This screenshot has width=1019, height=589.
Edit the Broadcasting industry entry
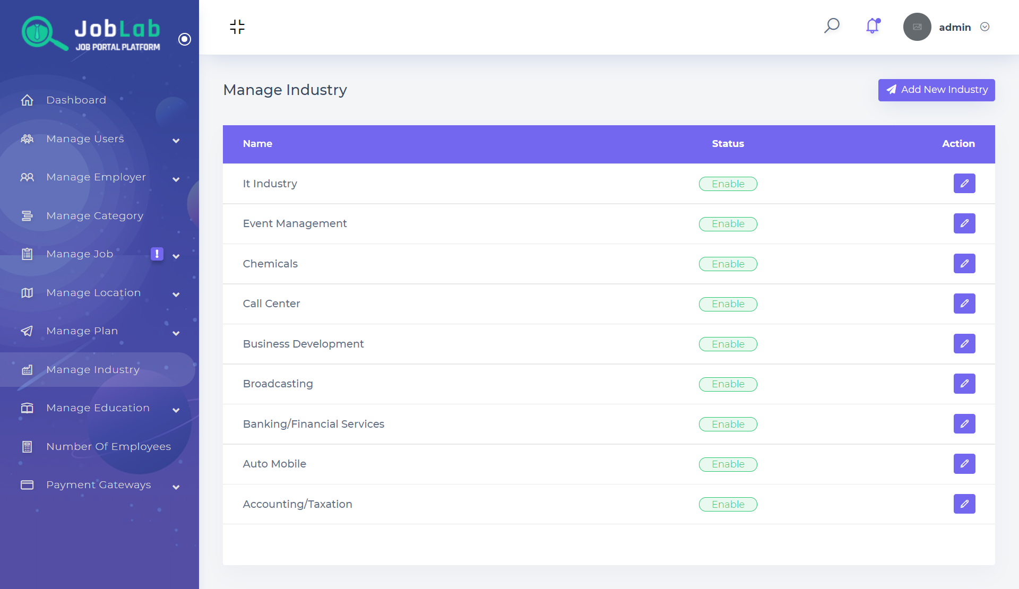click(964, 384)
